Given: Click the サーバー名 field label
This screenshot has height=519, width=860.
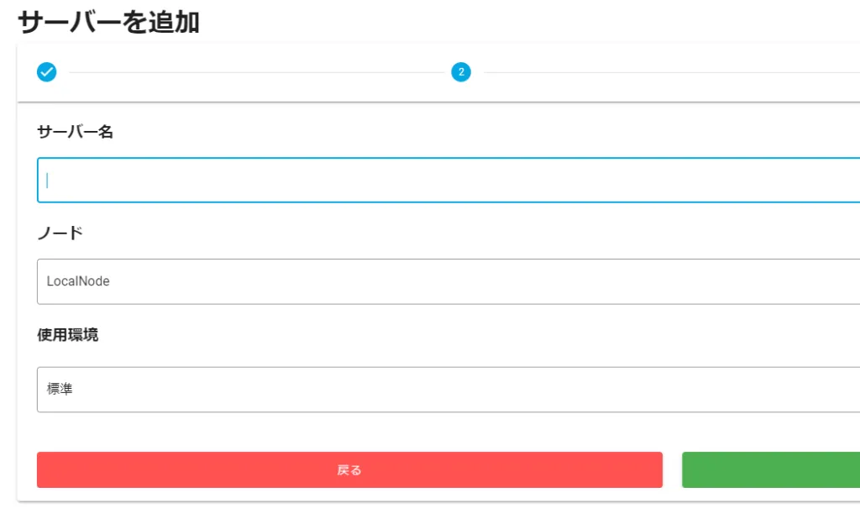Looking at the screenshot, I should click(75, 132).
